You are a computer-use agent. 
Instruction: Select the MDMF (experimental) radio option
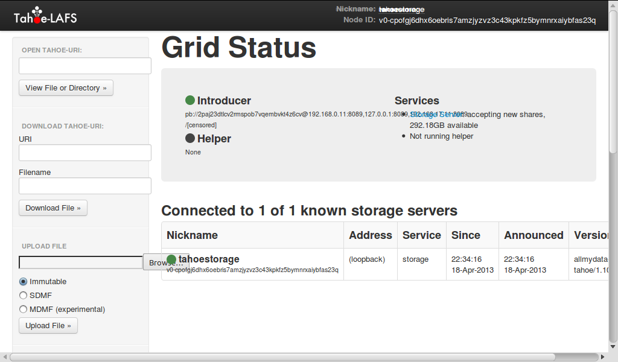pos(24,310)
